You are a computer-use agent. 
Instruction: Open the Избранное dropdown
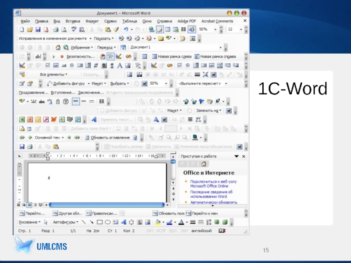click(x=82, y=47)
